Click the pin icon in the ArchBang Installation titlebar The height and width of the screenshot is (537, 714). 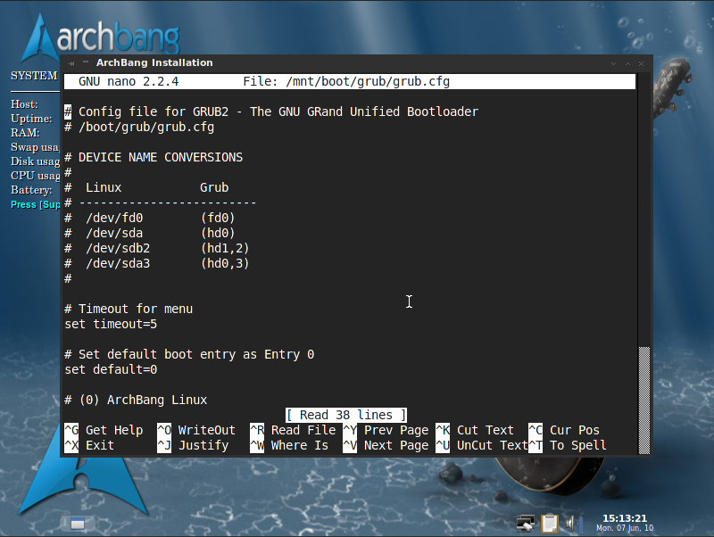(71, 63)
